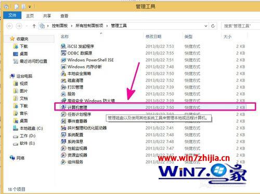Select the ODBC 数据源 icon

tap(63, 53)
